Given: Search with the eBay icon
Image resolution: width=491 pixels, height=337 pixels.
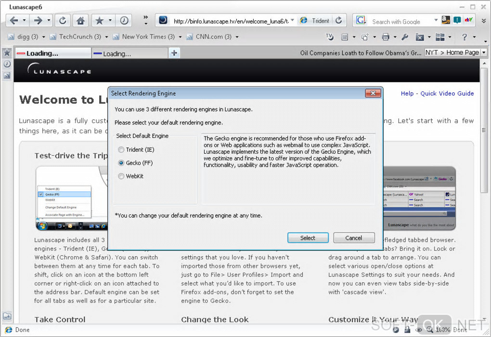Looking at the screenshot, I should click(x=469, y=20).
